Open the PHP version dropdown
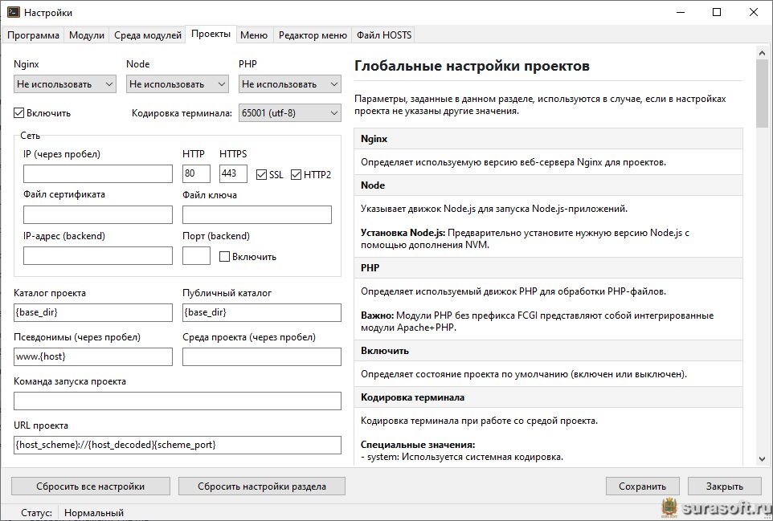The image size is (773, 521). (x=289, y=83)
